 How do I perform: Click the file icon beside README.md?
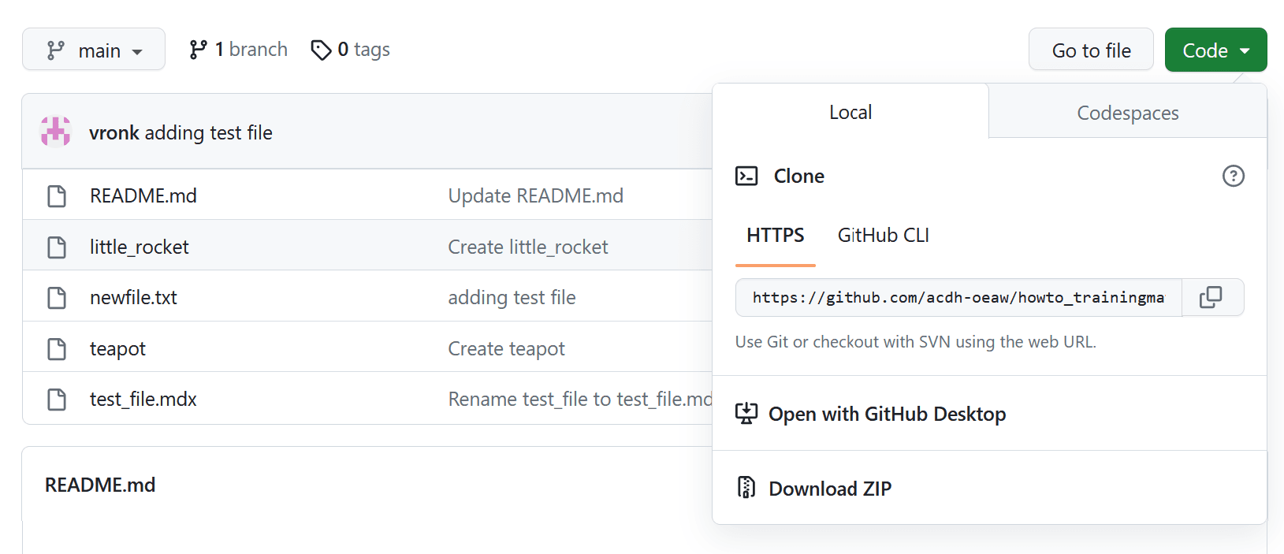[57, 196]
